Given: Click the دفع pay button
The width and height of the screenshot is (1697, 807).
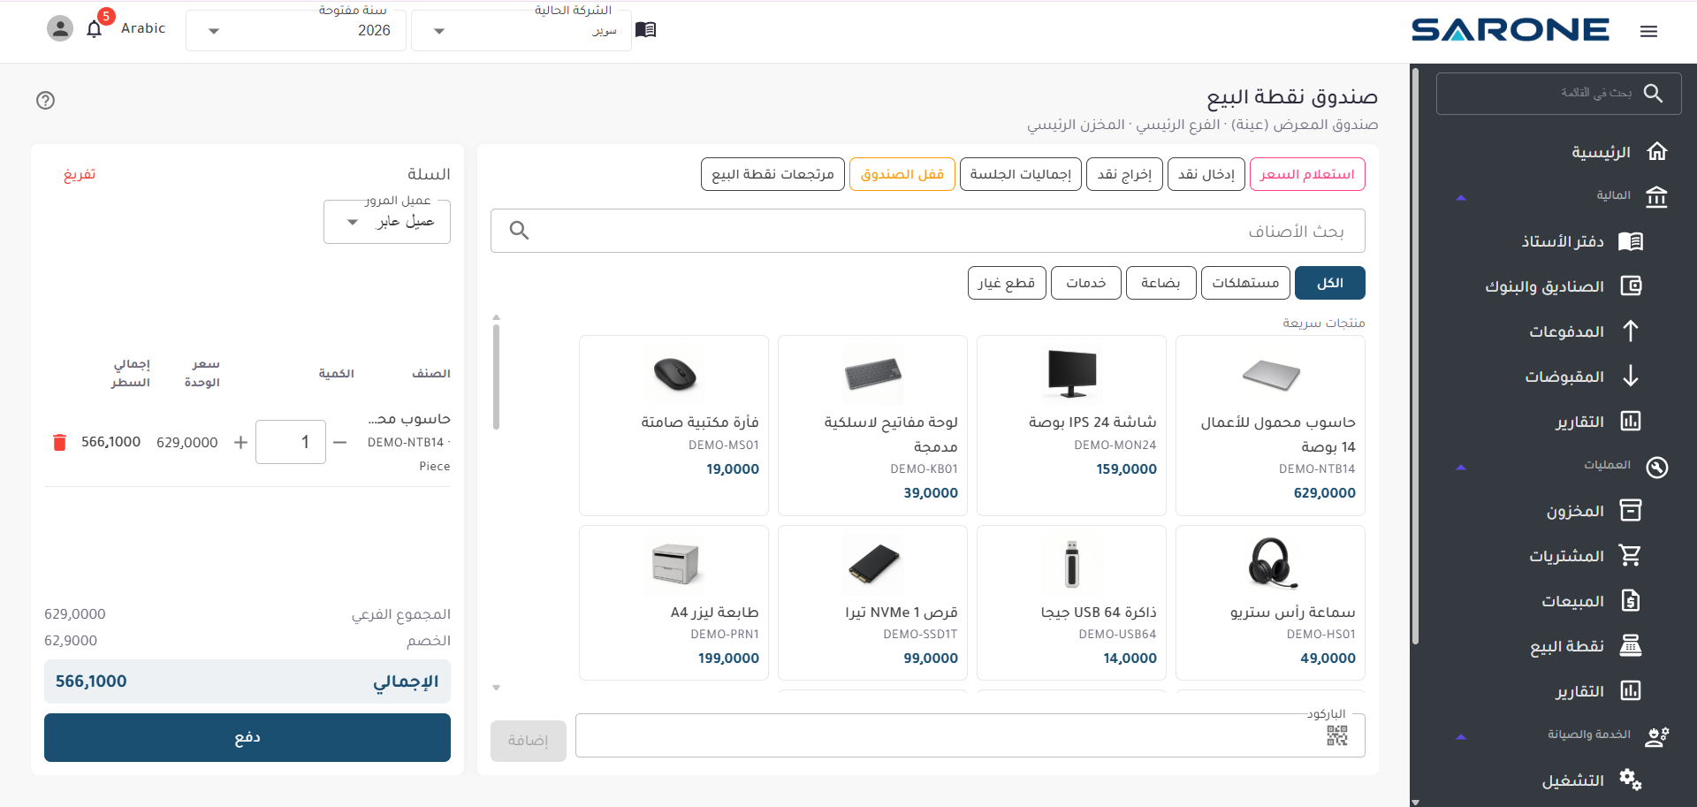Looking at the screenshot, I should coord(247,737).
